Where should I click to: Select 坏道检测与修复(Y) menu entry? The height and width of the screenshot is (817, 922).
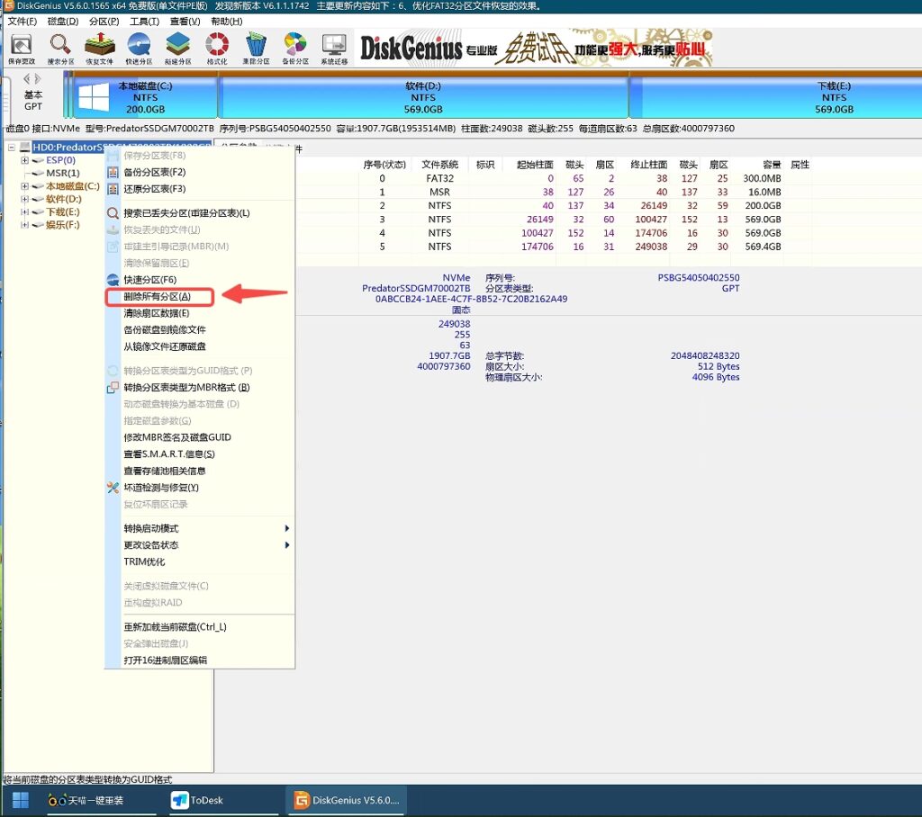[160, 488]
